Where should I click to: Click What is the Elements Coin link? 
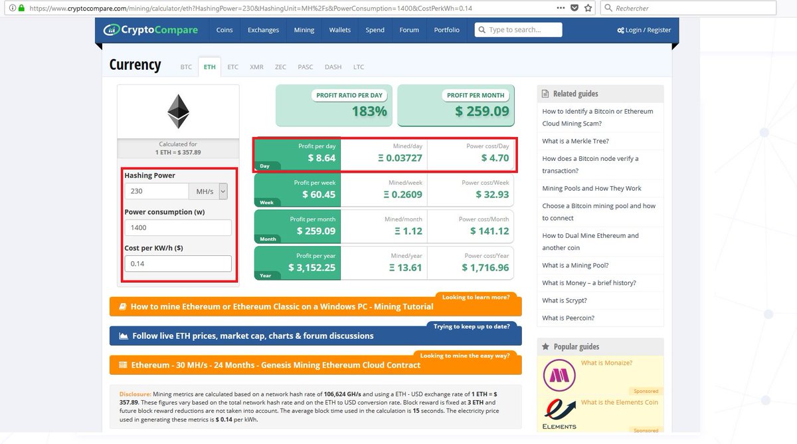[619, 402]
